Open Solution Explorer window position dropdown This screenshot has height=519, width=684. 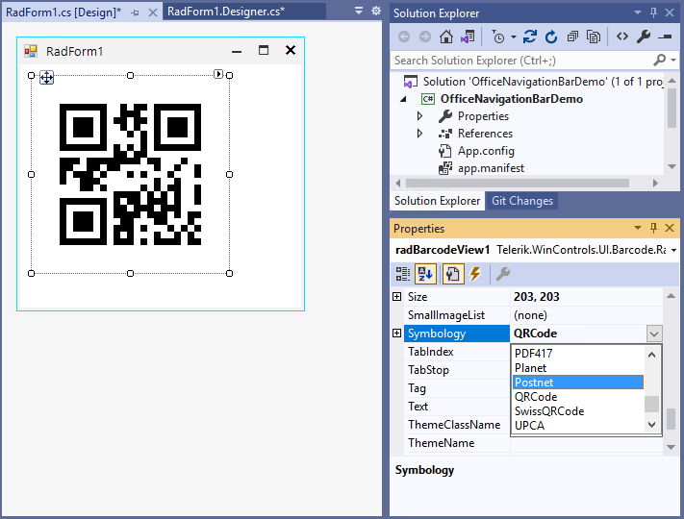(638, 12)
